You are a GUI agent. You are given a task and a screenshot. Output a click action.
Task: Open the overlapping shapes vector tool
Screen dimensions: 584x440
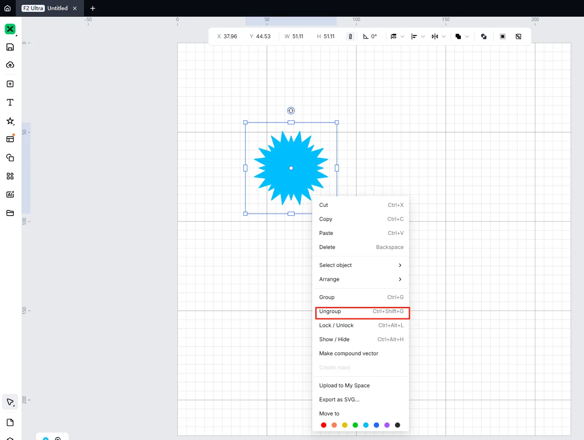pyautogui.click(x=10, y=158)
